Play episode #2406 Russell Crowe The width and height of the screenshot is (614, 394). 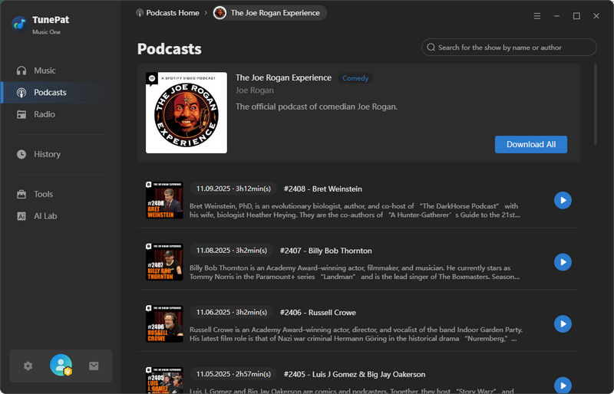click(563, 324)
